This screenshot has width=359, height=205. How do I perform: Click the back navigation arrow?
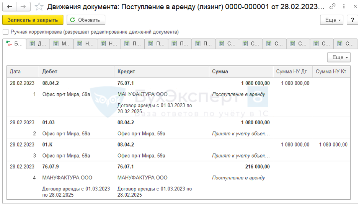coord(10,7)
